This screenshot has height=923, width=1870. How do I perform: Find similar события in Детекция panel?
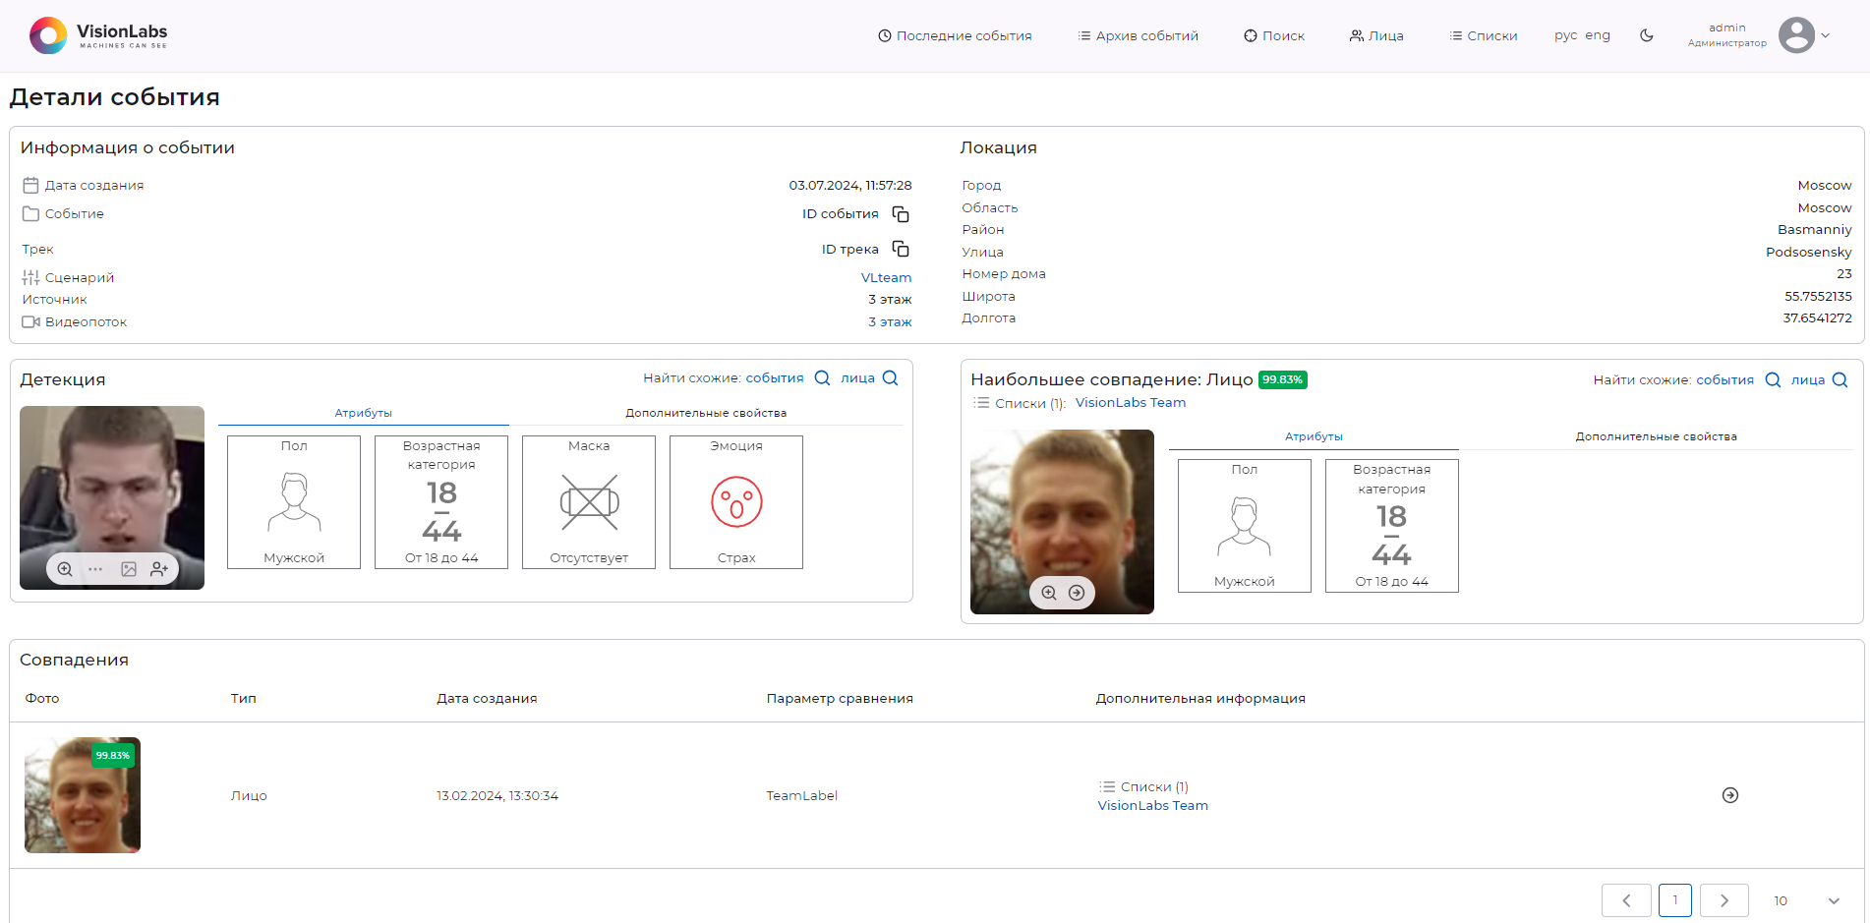774,378
